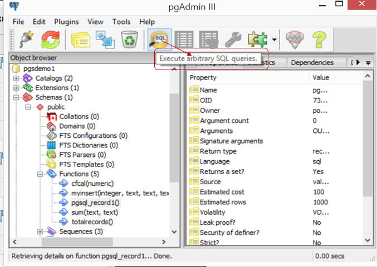Screen dimensions: 377x267
Task: Select Collations (0) tree item
Action: (x=79, y=117)
